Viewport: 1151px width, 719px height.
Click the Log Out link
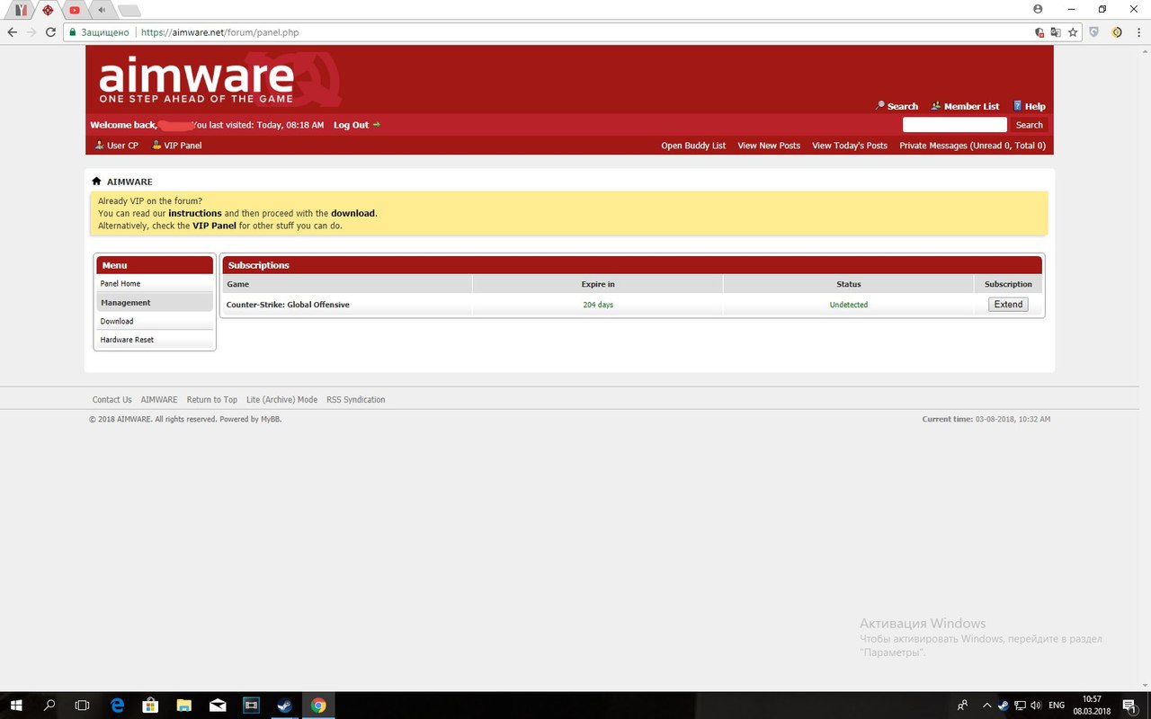pyautogui.click(x=352, y=125)
